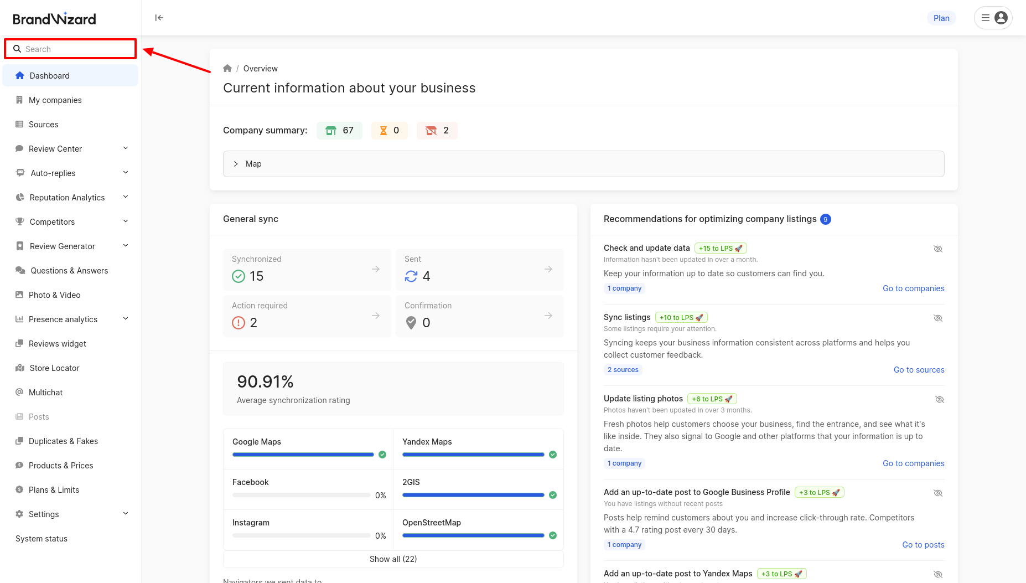Viewport: 1026px width, 583px height.
Task: Open Synchronized listings via arrow
Action: (x=376, y=269)
